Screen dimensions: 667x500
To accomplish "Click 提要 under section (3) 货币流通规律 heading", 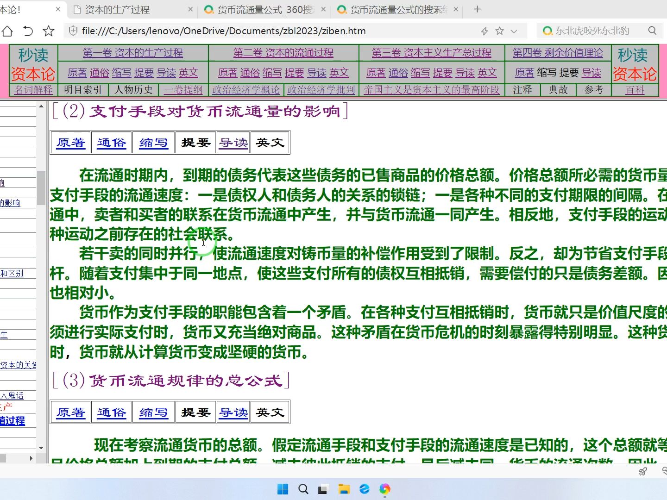I will [x=196, y=412].
